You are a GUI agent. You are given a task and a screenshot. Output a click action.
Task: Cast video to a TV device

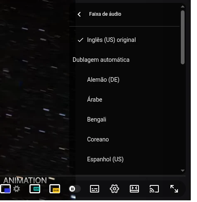(x=154, y=189)
